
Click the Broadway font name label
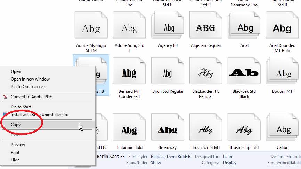(168, 147)
